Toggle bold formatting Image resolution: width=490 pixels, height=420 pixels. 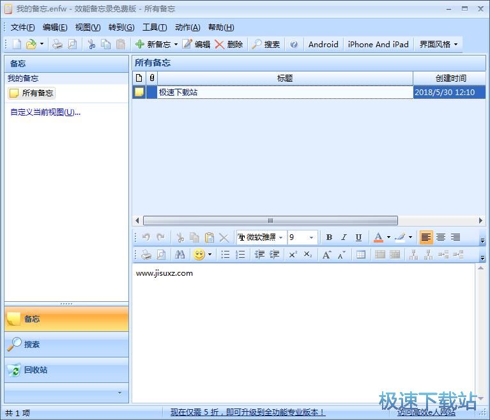click(x=329, y=237)
